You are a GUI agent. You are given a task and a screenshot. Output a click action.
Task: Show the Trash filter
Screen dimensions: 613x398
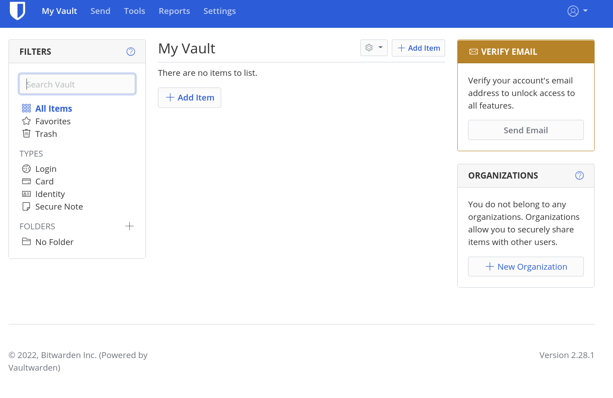click(x=46, y=134)
